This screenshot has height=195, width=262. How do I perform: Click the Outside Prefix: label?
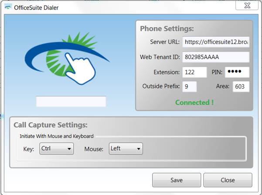pos(161,86)
